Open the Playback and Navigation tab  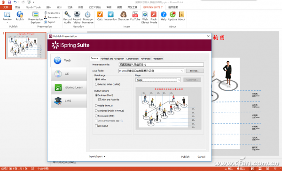pos(112,59)
